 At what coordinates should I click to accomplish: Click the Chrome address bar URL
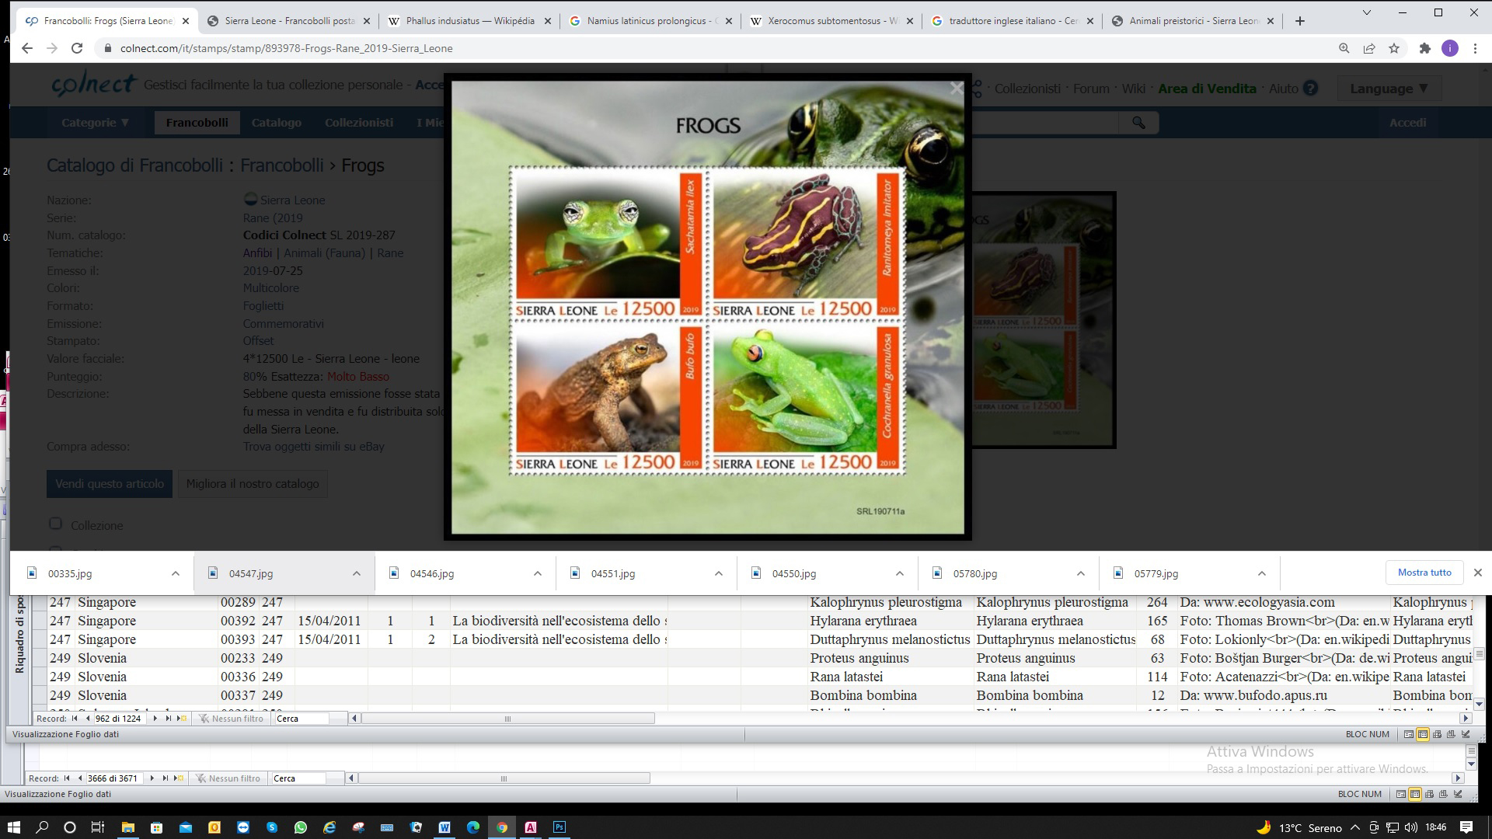coord(287,48)
